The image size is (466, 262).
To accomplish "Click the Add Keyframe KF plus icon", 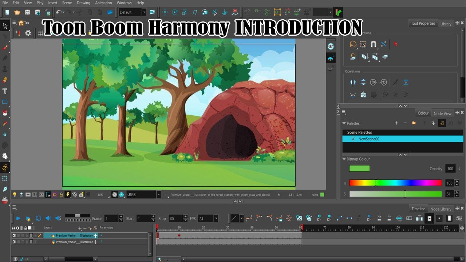I will click(319, 218).
